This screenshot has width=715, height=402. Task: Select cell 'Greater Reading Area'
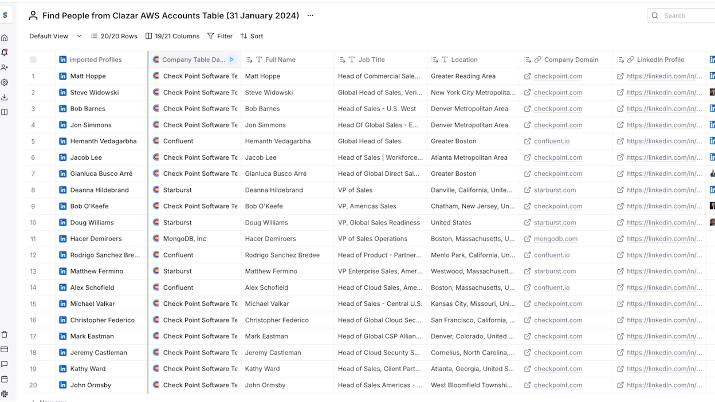(473, 76)
